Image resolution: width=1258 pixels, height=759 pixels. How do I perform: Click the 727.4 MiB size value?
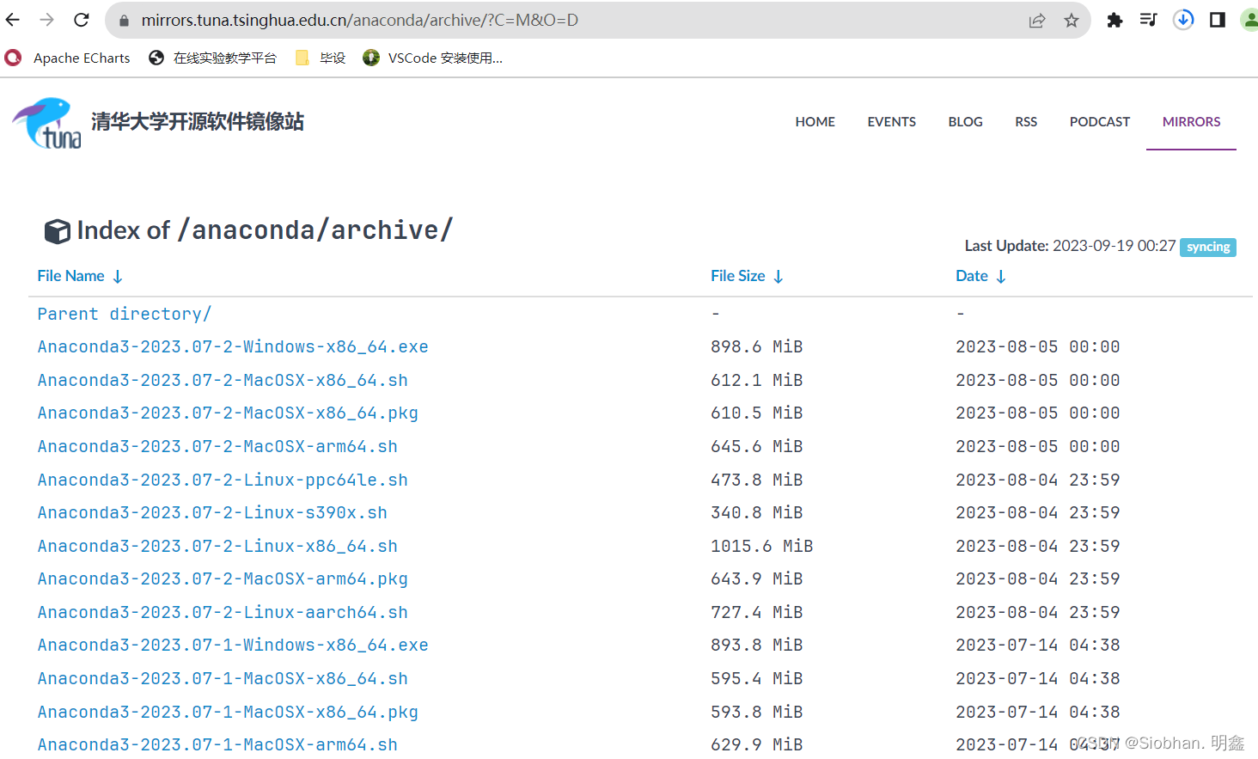point(756,613)
